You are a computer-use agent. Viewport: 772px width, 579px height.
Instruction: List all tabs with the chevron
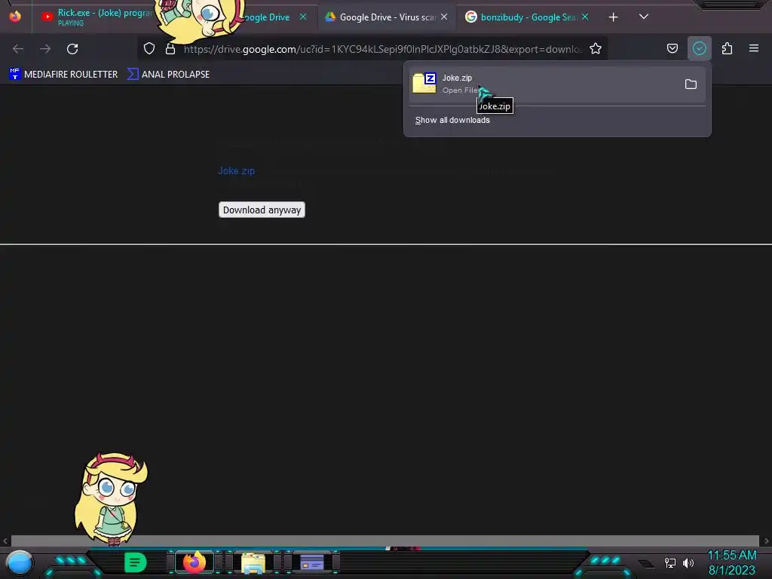point(644,17)
